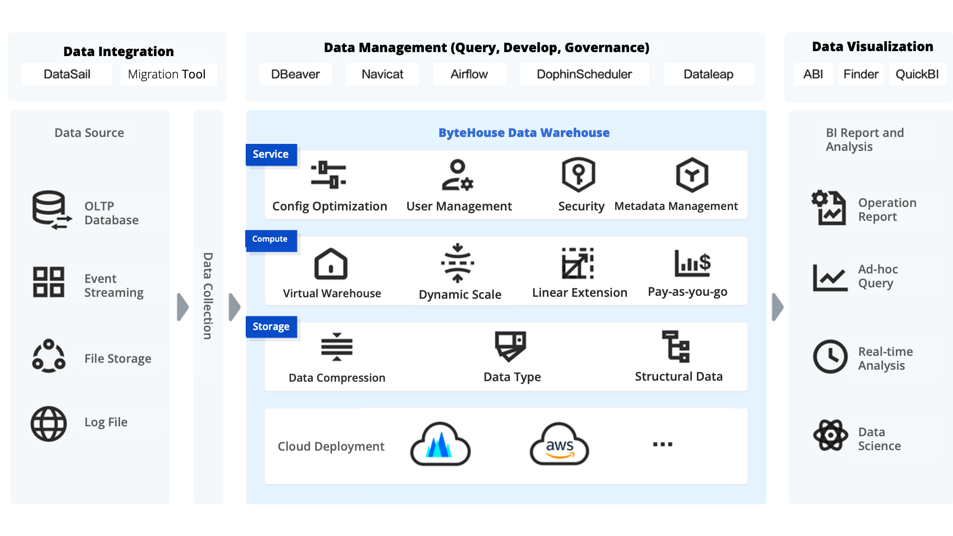Viewport: 953px width, 536px height.
Task: Click the Security shield icon
Action: tap(579, 175)
